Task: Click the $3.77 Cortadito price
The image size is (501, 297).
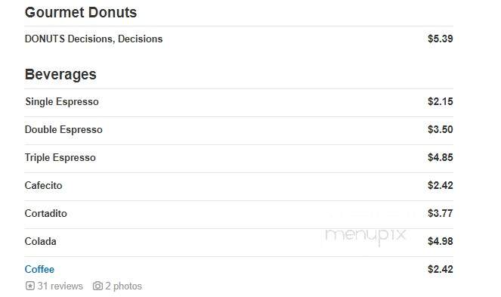Action: (x=441, y=213)
